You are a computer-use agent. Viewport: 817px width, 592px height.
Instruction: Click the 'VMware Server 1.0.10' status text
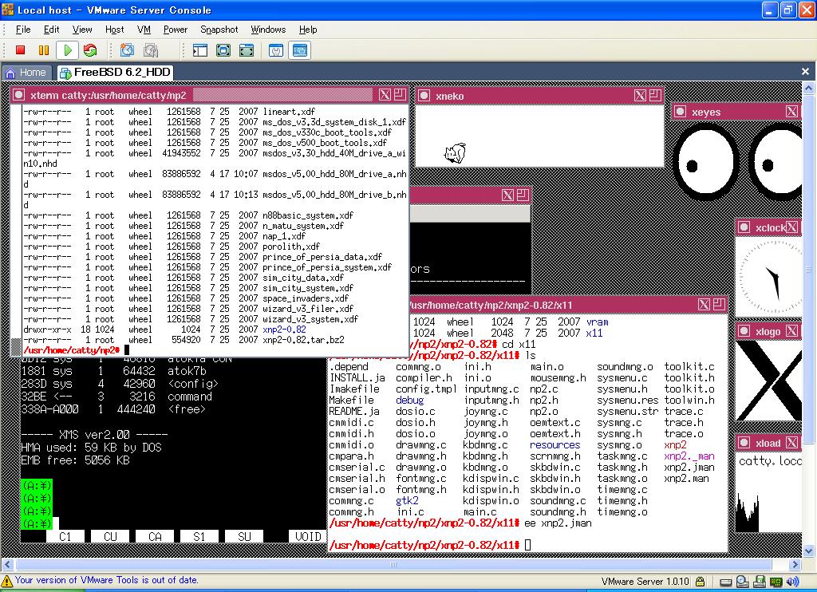coord(645,582)
